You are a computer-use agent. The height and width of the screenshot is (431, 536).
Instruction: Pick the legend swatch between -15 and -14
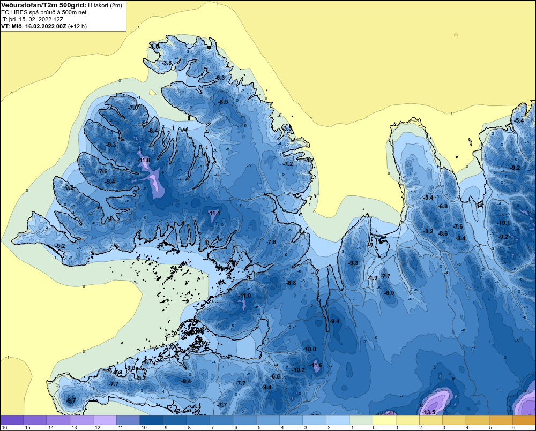(x=35, y=420)
